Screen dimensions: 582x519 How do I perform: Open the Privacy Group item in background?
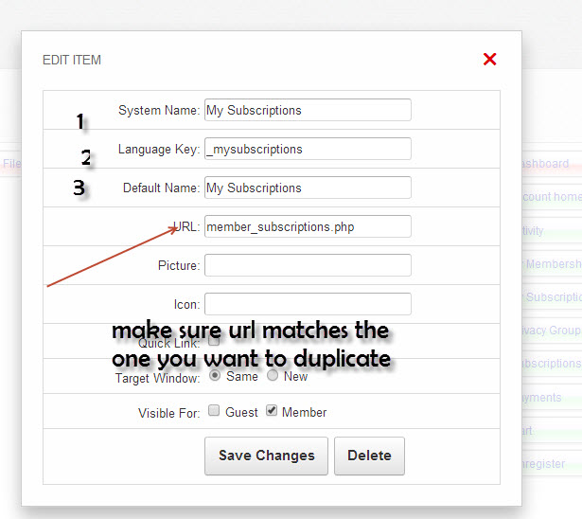pyautogui.click(x=552, y=331)
